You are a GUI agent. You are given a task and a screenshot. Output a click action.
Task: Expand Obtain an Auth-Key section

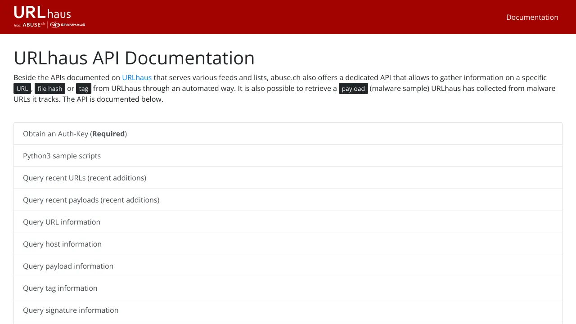pos(288,134)
